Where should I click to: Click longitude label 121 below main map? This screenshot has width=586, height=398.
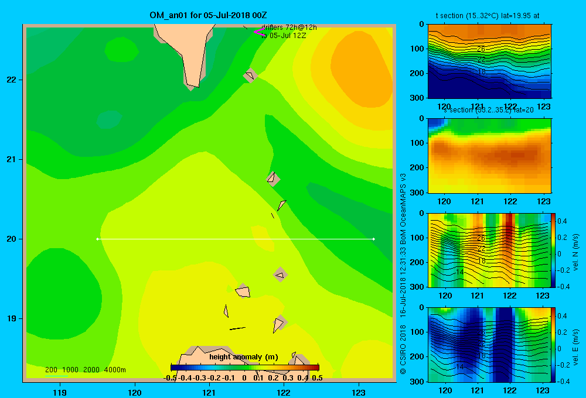(x=209, y=392)
